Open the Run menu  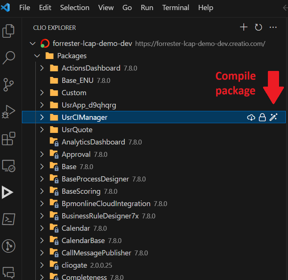click(x=147, y=7)
